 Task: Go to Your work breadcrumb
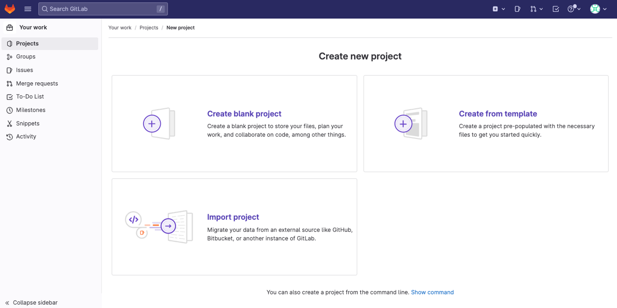click(120, 28)
